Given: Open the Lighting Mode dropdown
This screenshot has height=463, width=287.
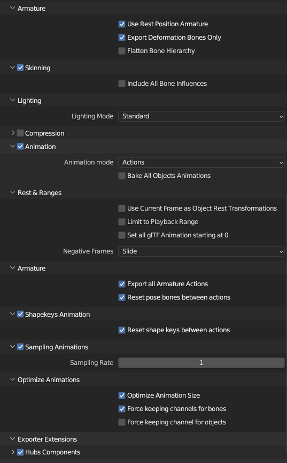Looking at the screenshot, I should pos(201,116).
